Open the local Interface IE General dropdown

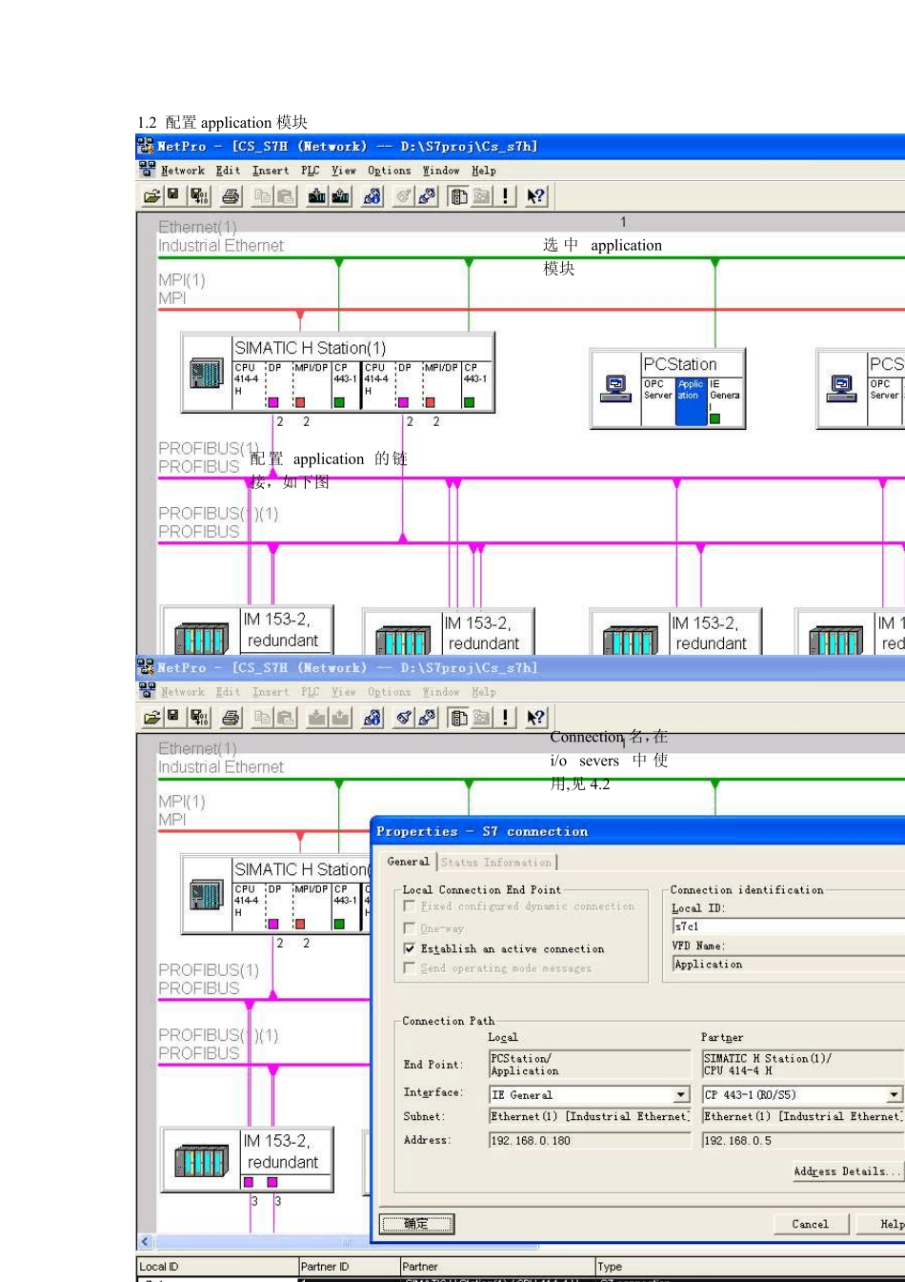point(681,1095)
